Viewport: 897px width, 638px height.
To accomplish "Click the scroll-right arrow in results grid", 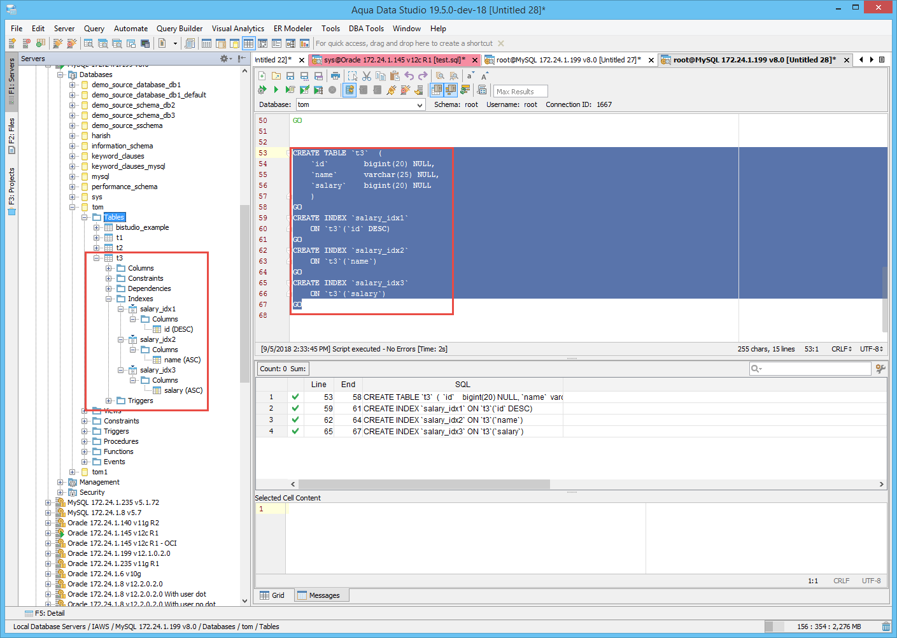I will click(x=882, y=484).
